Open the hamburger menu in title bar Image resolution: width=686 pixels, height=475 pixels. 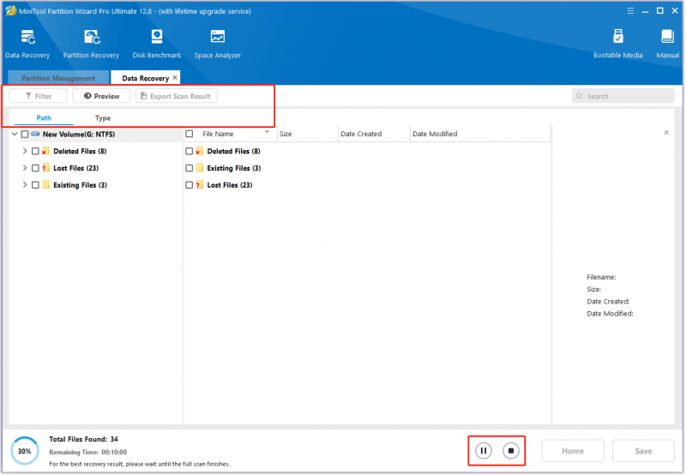pos(630,11)
